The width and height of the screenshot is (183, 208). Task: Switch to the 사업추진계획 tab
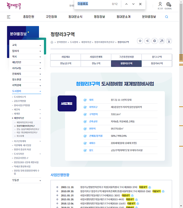96,57
